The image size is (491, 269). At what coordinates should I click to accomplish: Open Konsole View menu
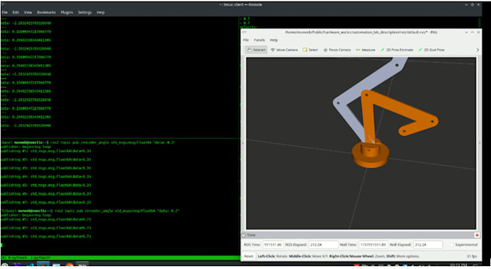pyautogui.click(x=28, y=12)
